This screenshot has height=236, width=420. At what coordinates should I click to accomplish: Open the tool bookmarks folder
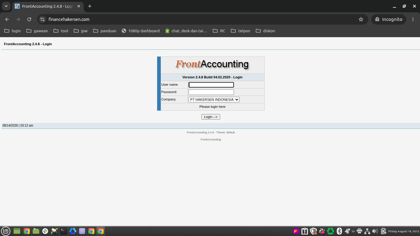[x=61, y=31]
